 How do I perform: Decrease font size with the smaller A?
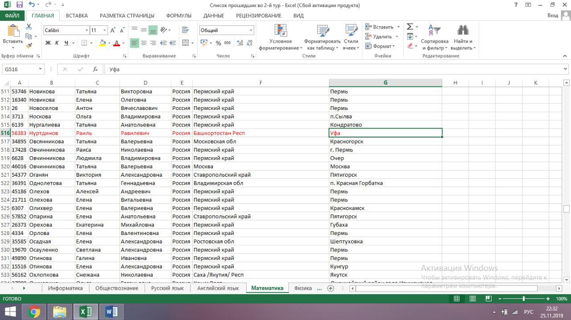point(122,30)
